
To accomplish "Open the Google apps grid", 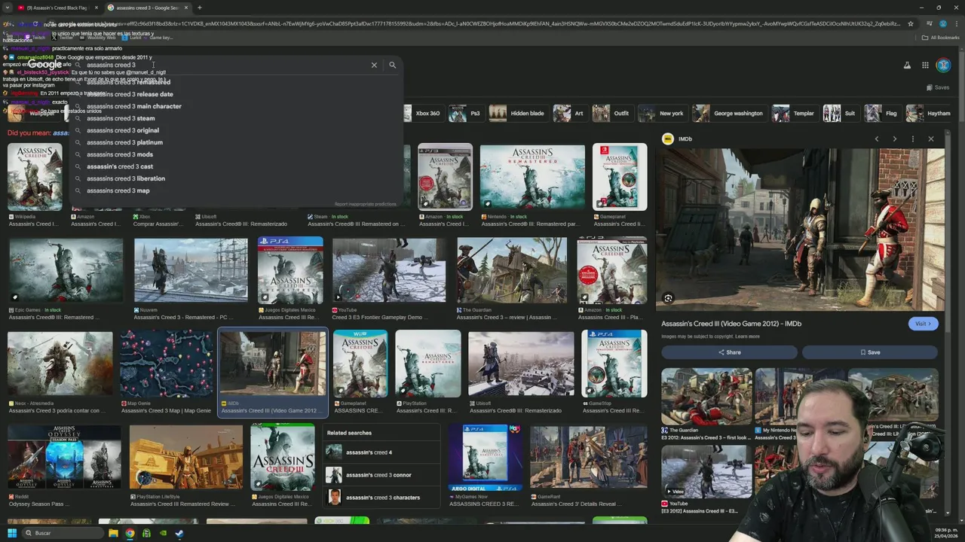I will [925, 65].
